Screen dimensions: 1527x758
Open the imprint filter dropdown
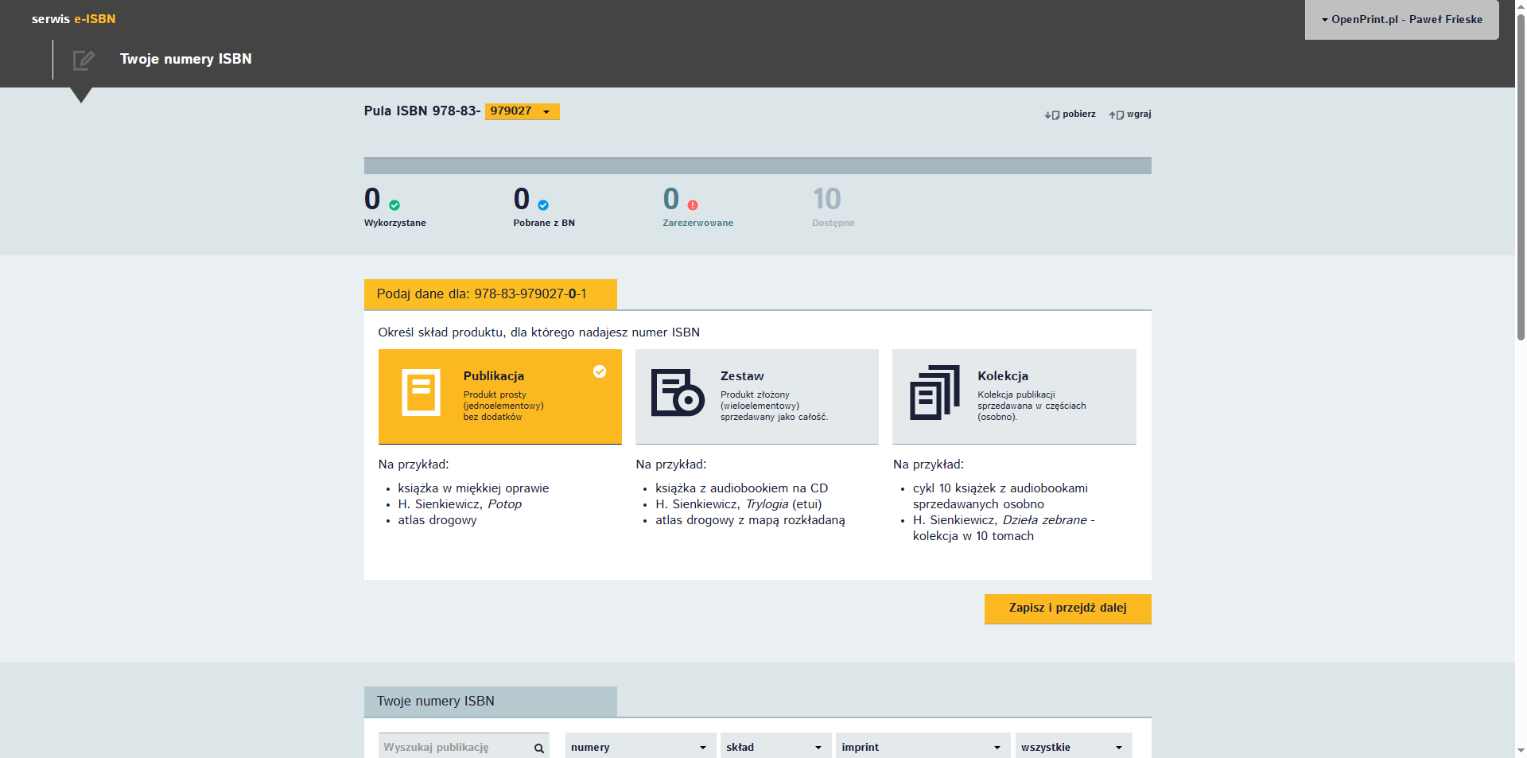click(922, 747)
